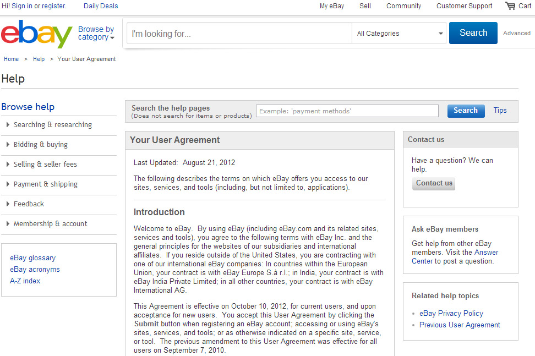The width and height of the screenshot is (535, 356).
Task: Click the help search input field
Action: pos(347,111)
